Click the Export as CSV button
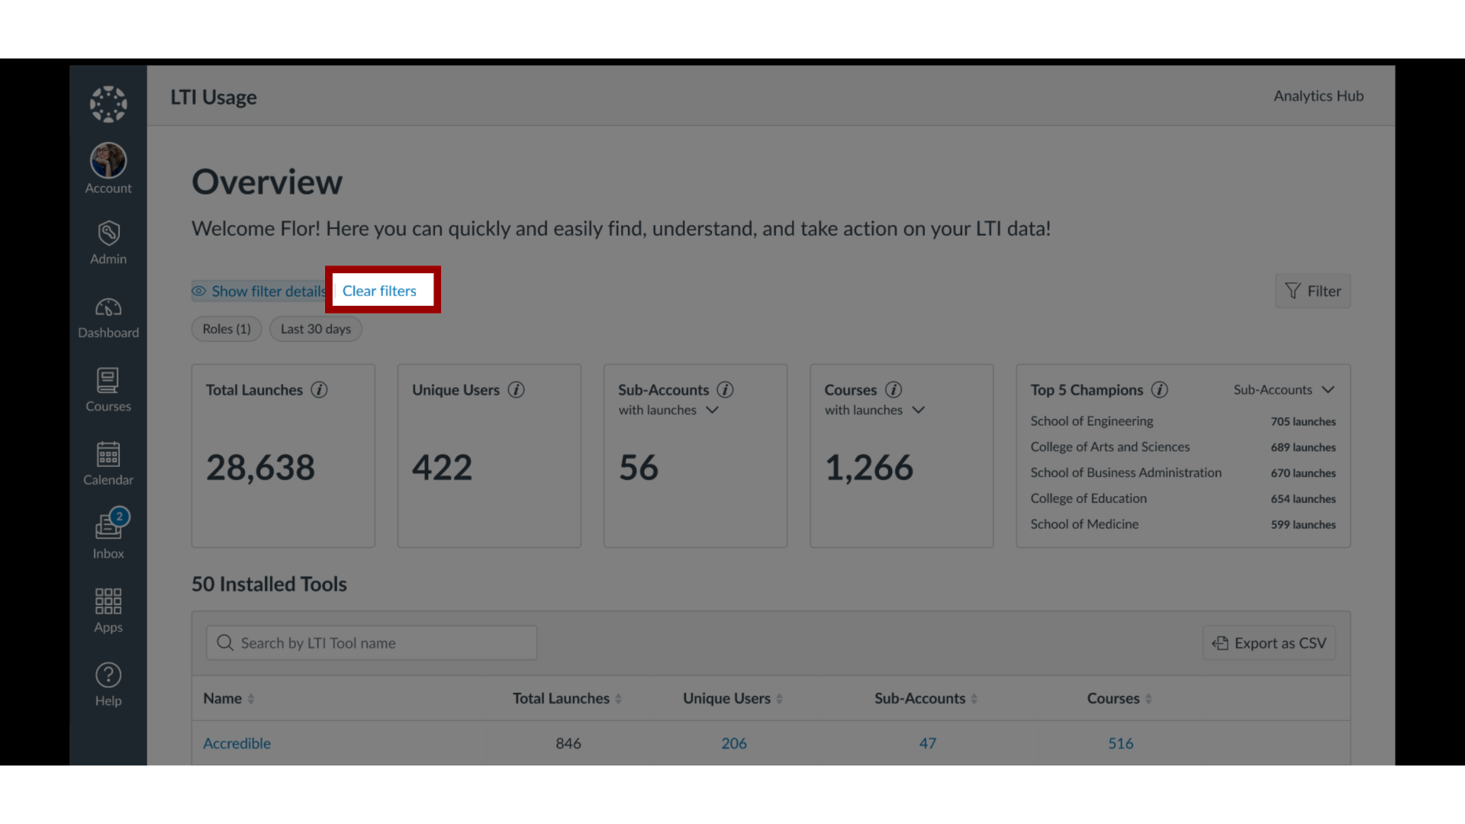Viewport: 1465px width, 824px height. coord(1270,642)
